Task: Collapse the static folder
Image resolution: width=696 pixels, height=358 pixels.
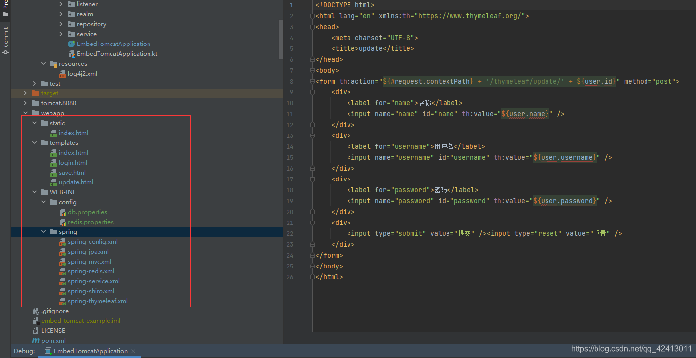Action: click(x=34, y=123)
